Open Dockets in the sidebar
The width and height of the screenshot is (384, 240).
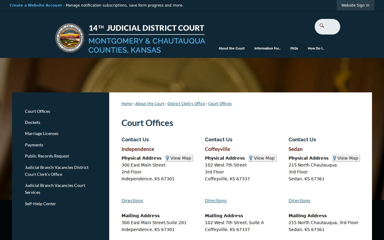(32, 122)
